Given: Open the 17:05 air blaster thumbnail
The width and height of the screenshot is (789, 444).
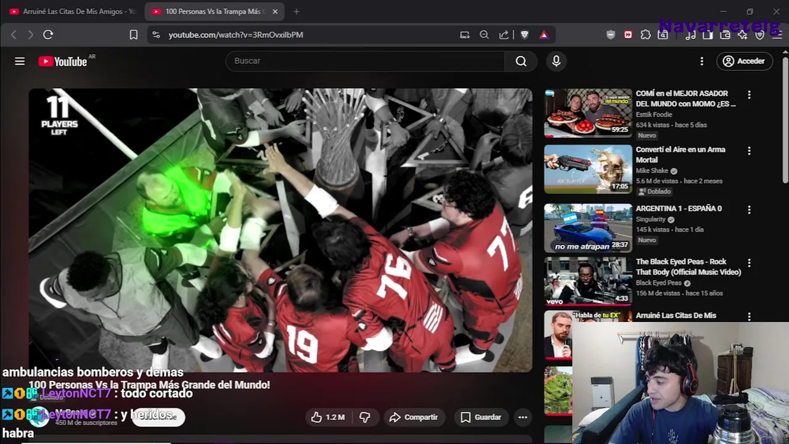Looking at the screenshot, I should [x=588, y=169].
